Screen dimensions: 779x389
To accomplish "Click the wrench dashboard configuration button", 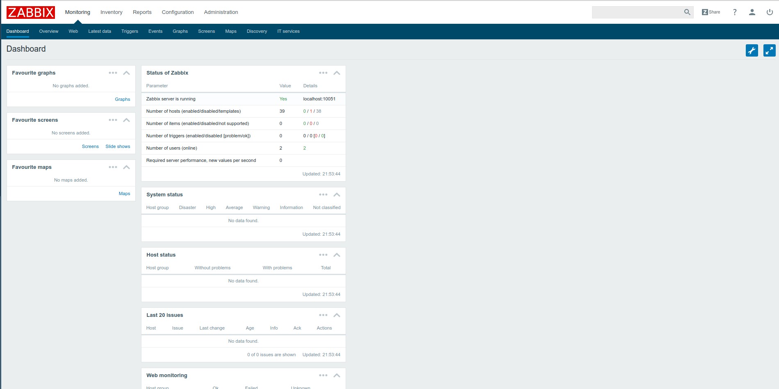I will click(x=752, y=50).
